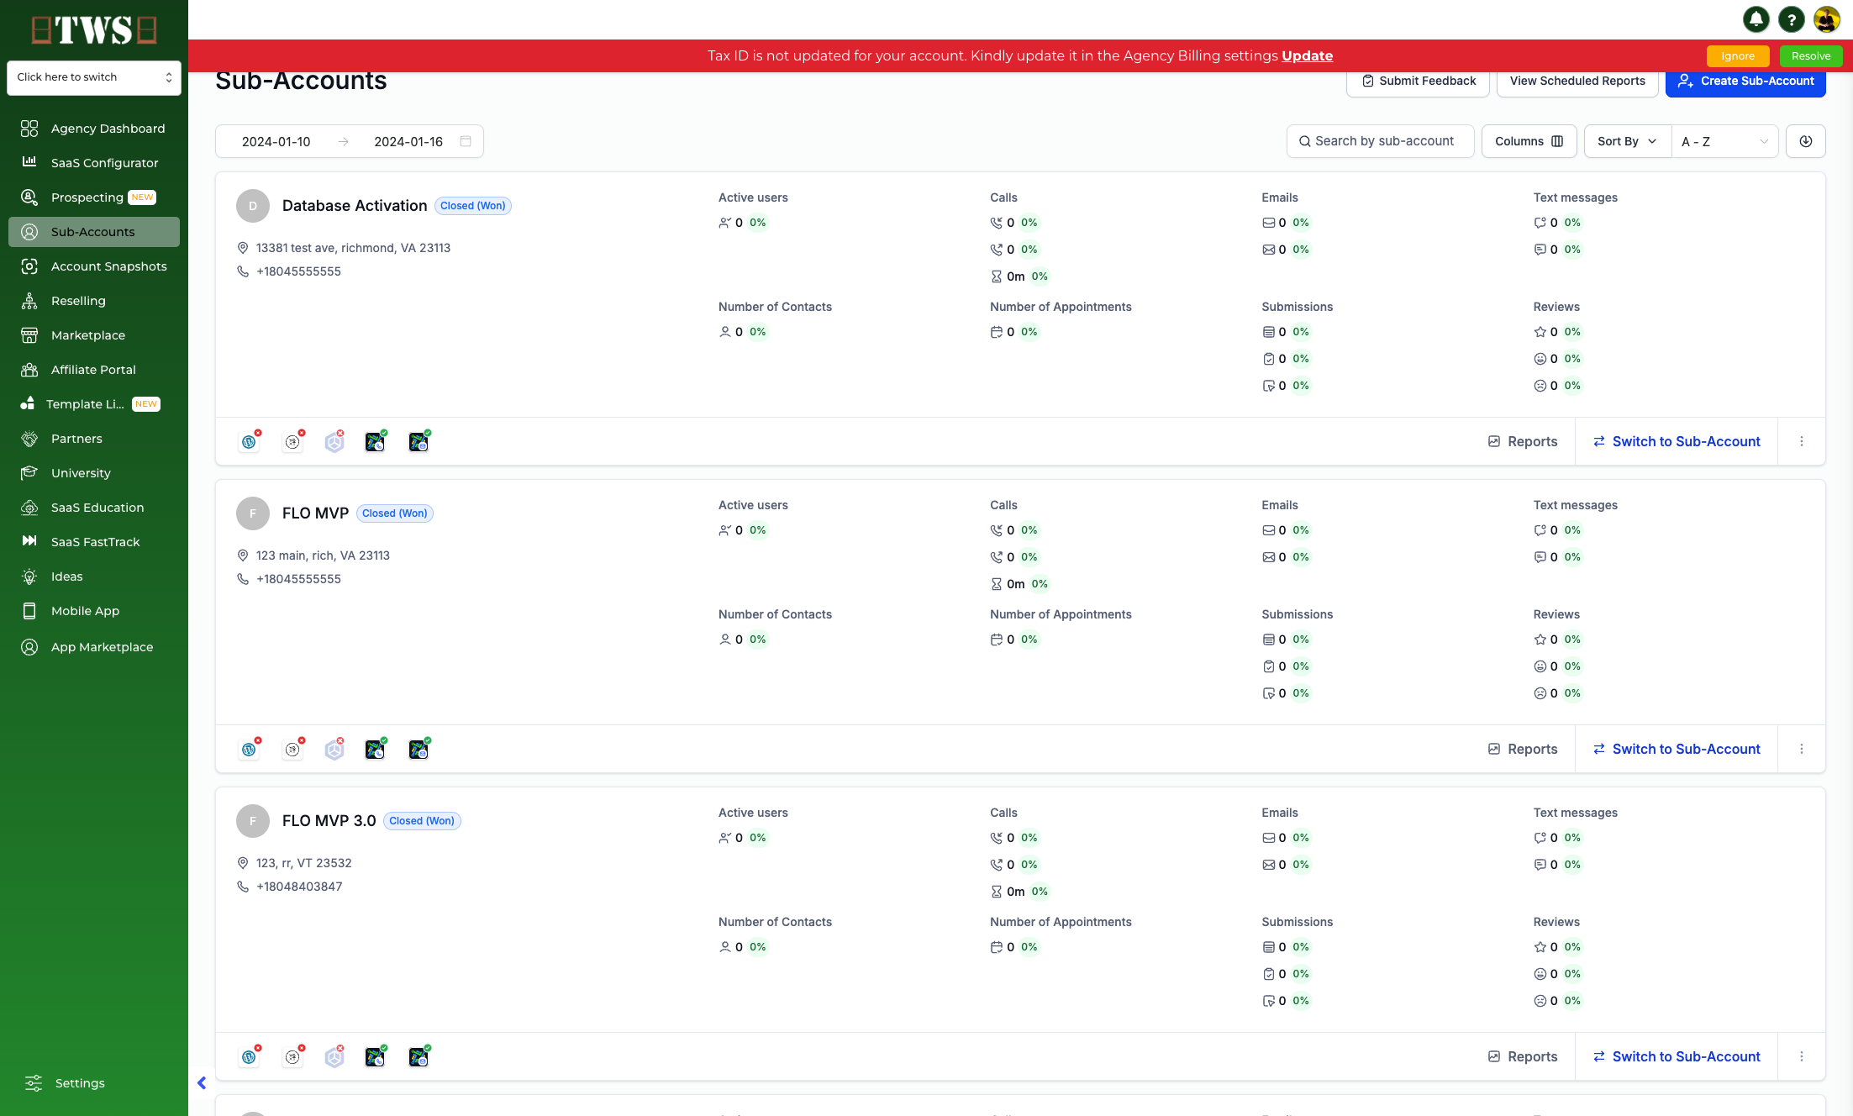Open Prospecting menu item
The height and width of the screenshot is (1116, 1853).
94,197
